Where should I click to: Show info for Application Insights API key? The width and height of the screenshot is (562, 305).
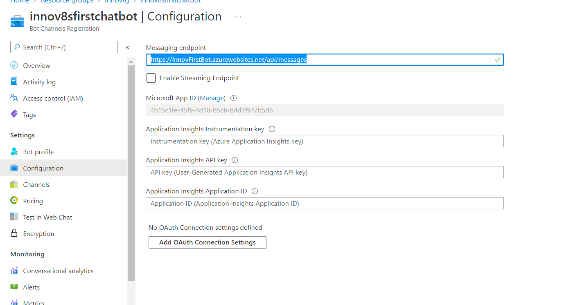pyautogui.click(x=235, y=160)
